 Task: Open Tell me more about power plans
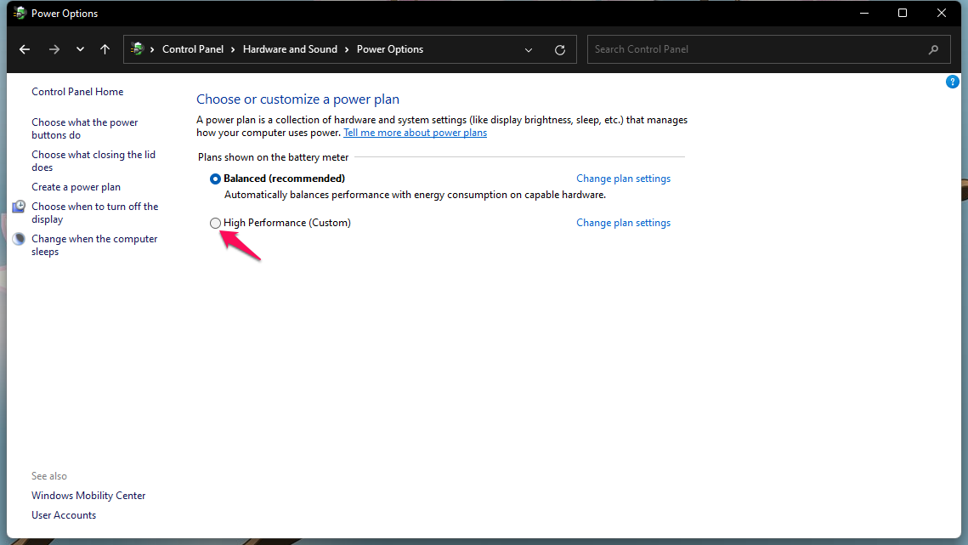(415, 132)
